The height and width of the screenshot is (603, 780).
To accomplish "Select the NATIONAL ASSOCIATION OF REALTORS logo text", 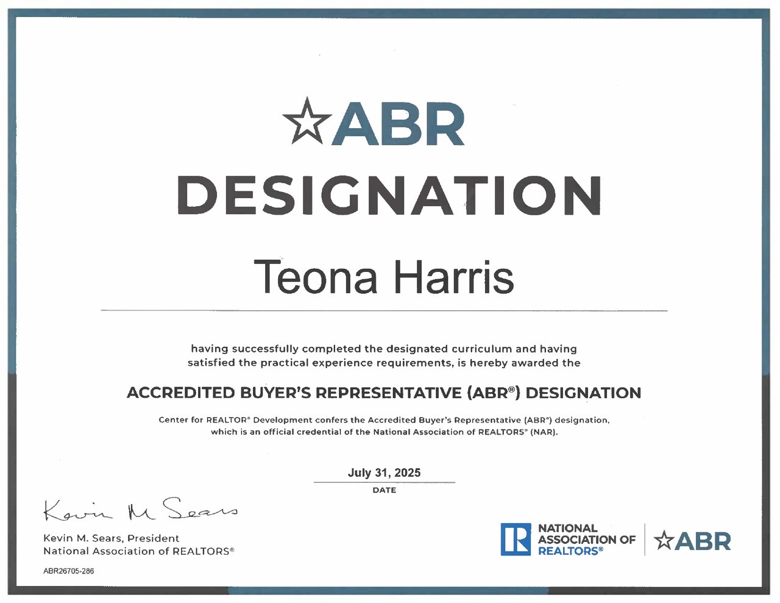I will click(x=585, y=540).
